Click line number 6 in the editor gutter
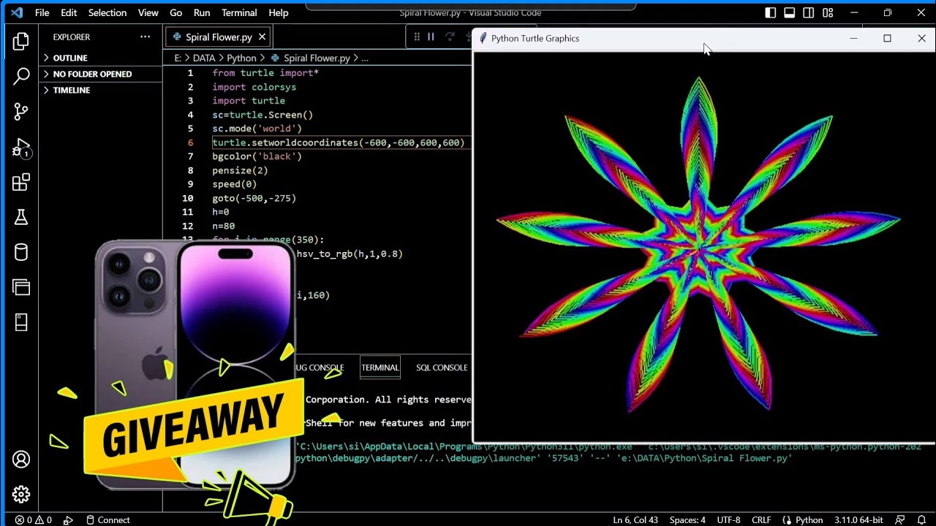936x526 pixels. point(190,142)
